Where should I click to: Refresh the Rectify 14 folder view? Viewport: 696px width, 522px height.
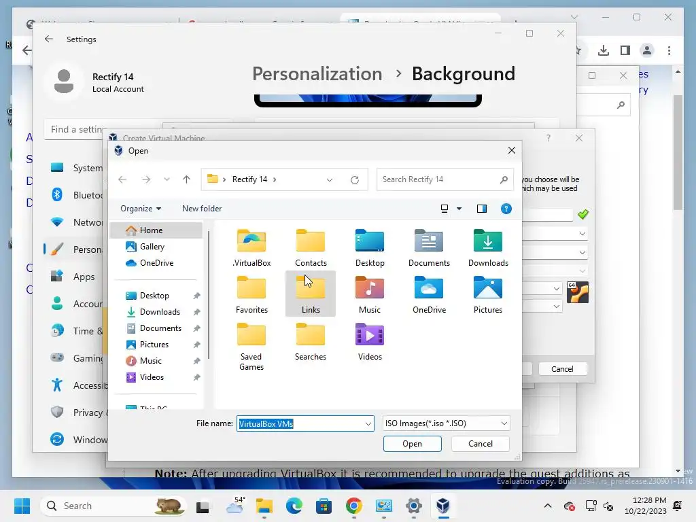click(x=355, y=179)
